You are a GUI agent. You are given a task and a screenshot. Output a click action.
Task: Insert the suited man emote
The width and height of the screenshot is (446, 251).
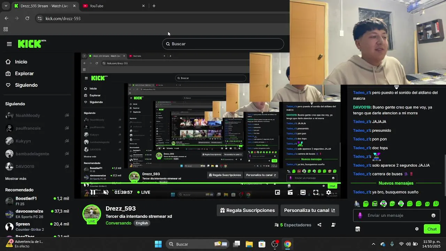click(357, 204)
